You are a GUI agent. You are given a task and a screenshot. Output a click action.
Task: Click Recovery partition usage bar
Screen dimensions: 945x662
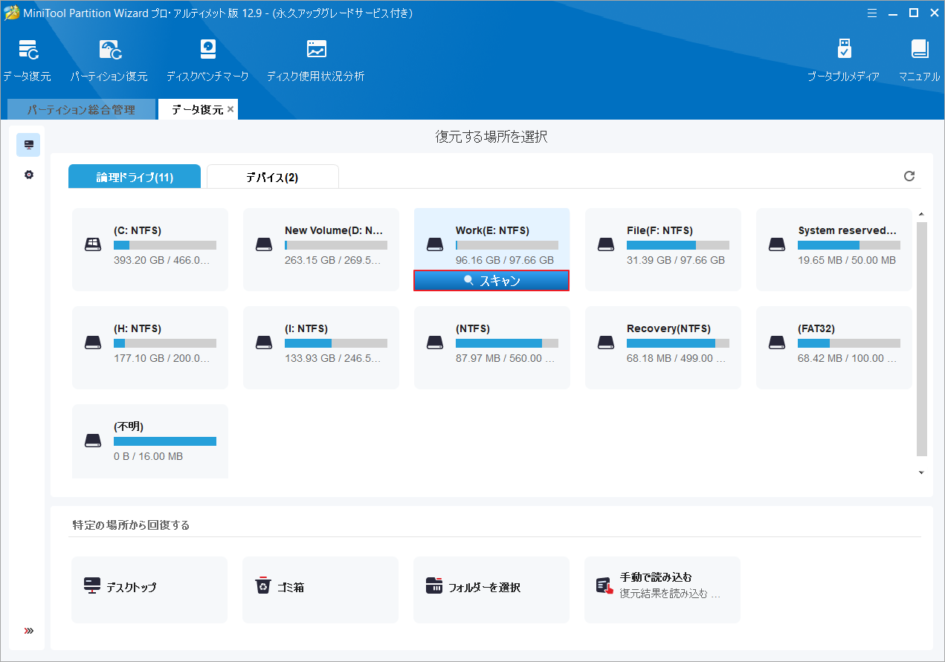point(678,343)
